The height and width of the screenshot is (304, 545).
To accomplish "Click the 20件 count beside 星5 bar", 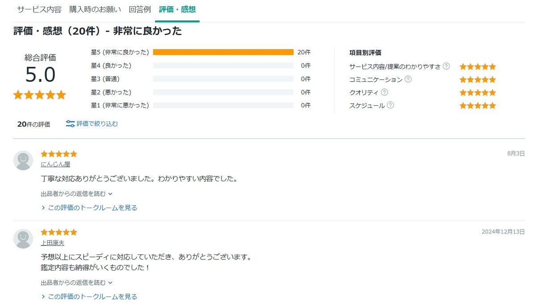I will [304, 52].
